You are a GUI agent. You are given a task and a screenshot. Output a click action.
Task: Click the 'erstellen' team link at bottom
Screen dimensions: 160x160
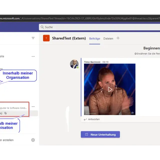tap(7, 140)
